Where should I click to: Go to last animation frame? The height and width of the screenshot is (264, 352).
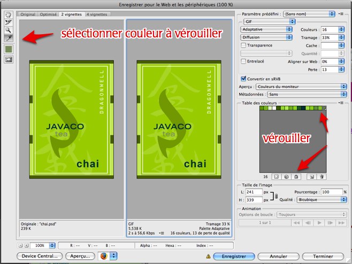click(x=341, y=223)
